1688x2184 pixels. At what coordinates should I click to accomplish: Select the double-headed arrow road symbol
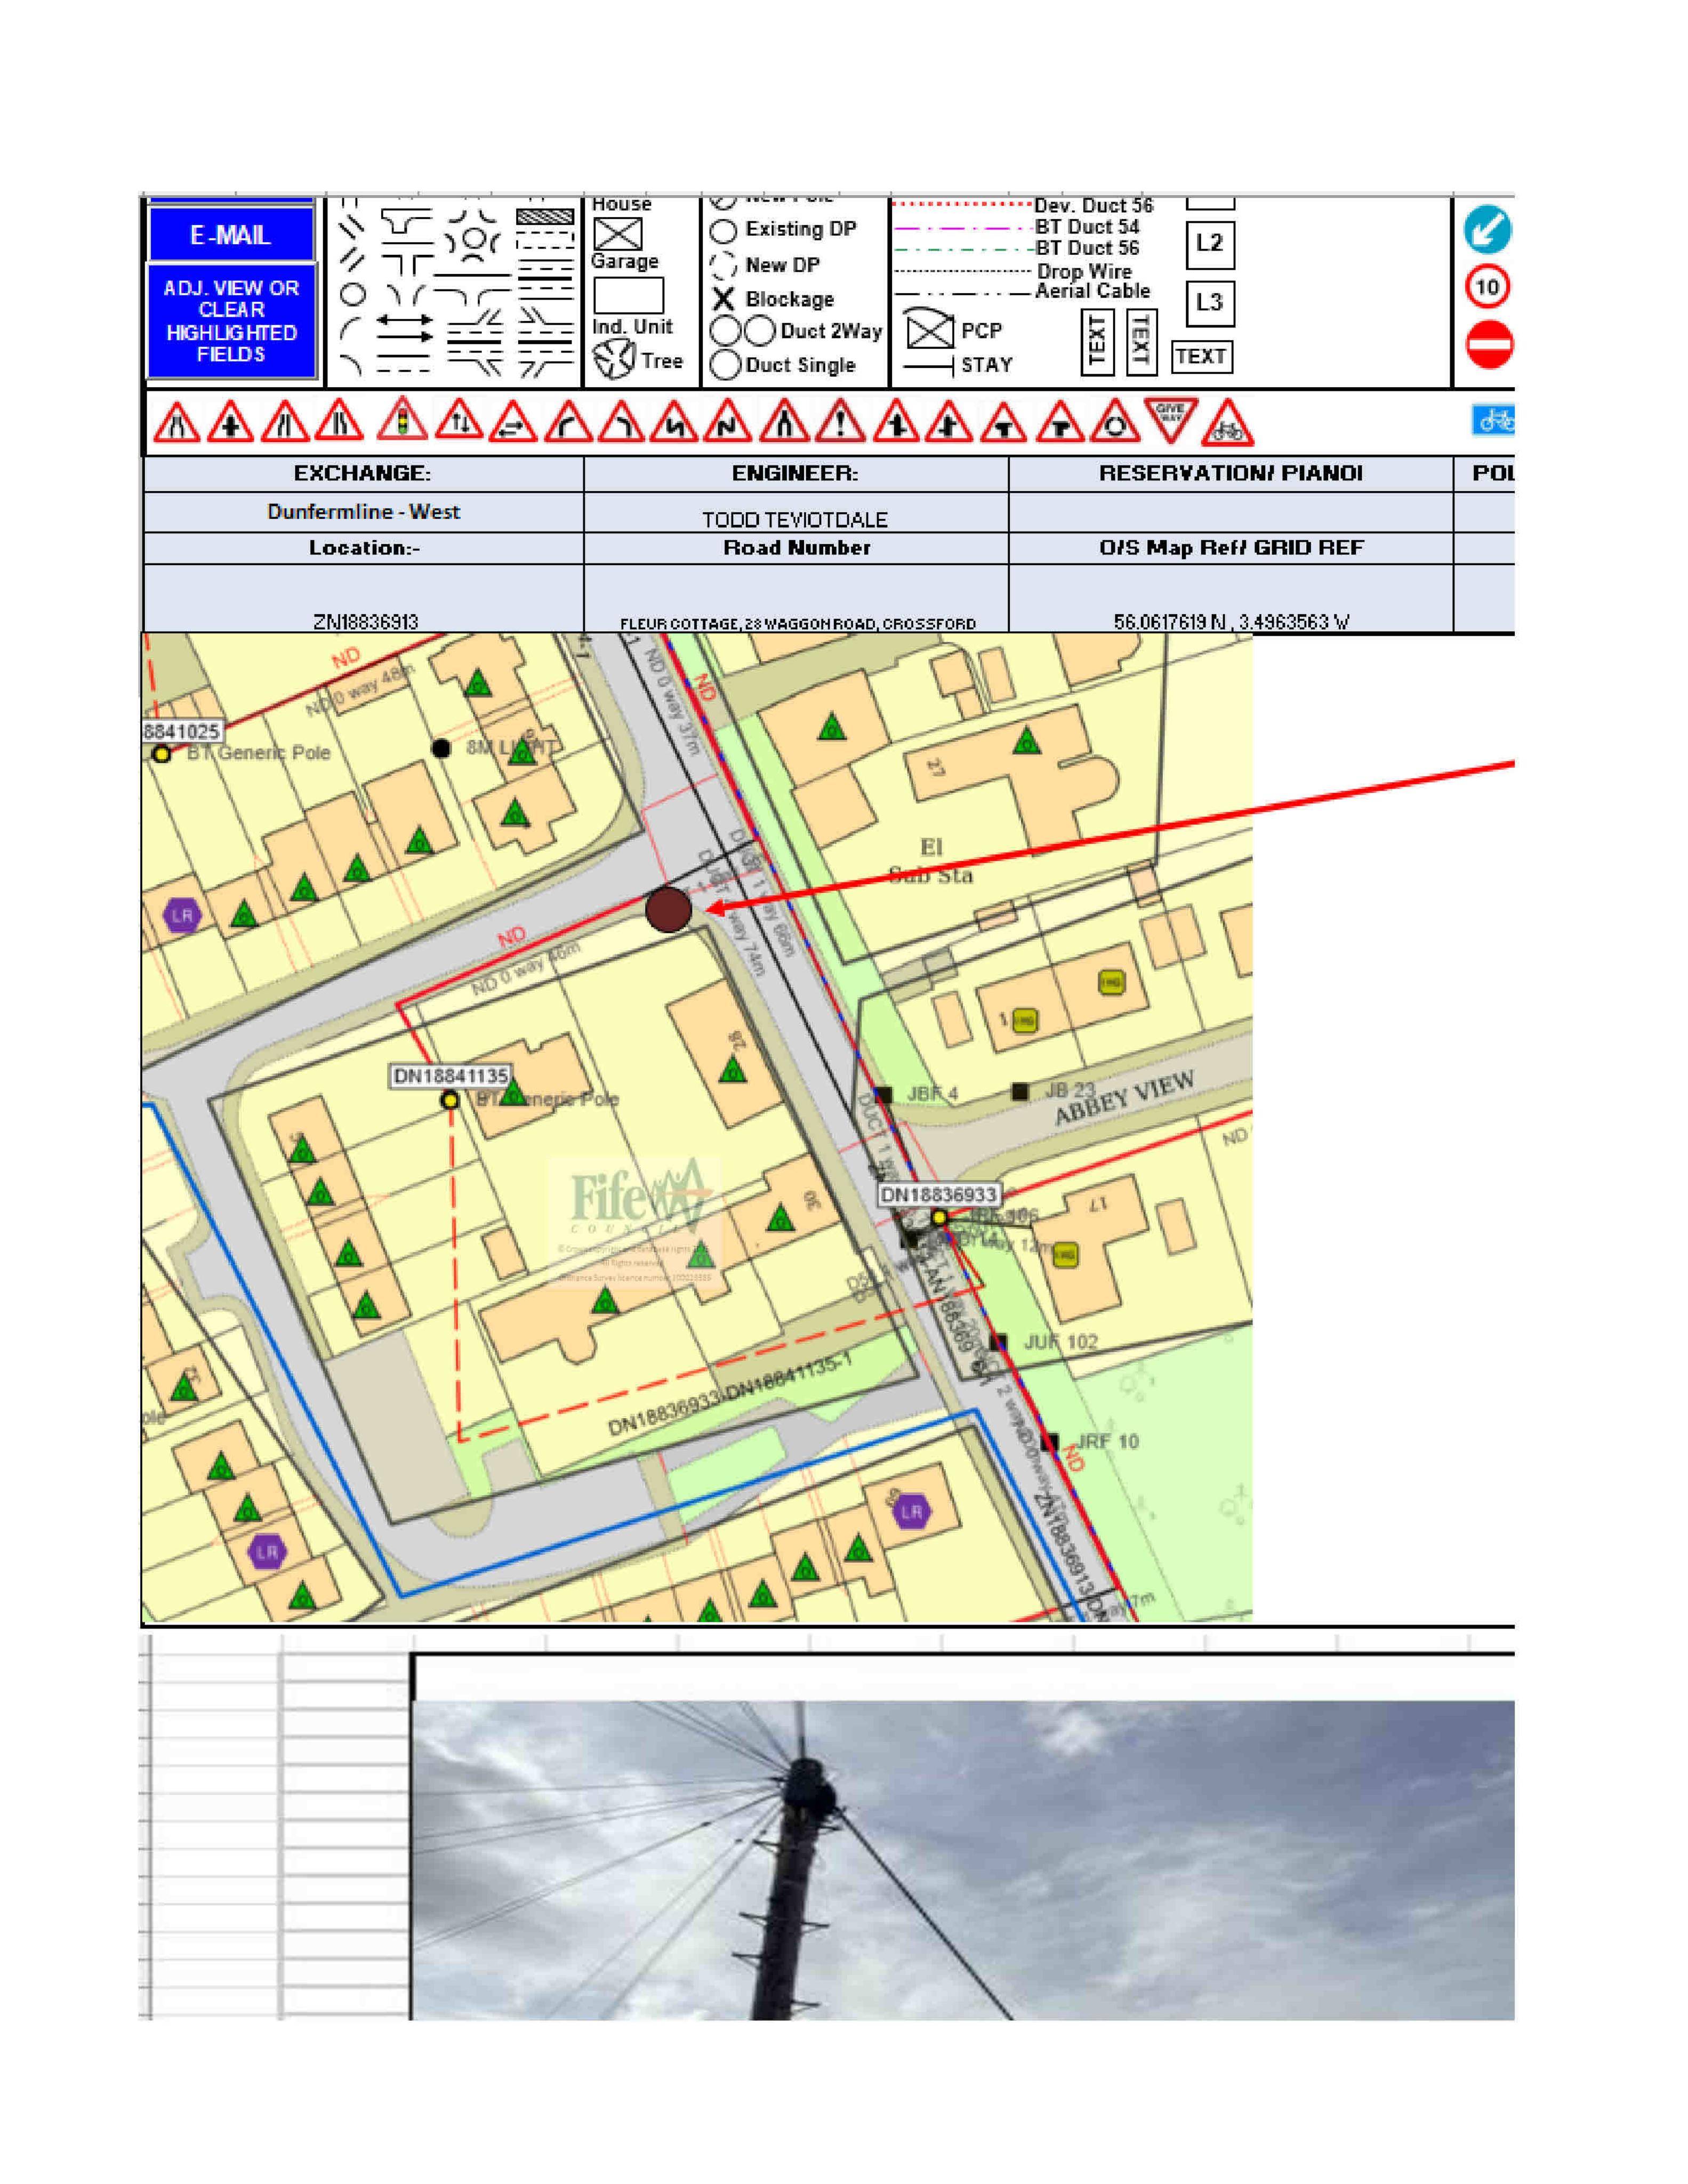404,321
